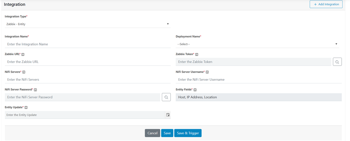Click into the Zabbix URL text field
The image size is (350, 141).
[x=87, y=62]
